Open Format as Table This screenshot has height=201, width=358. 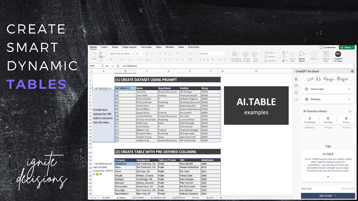246,57
